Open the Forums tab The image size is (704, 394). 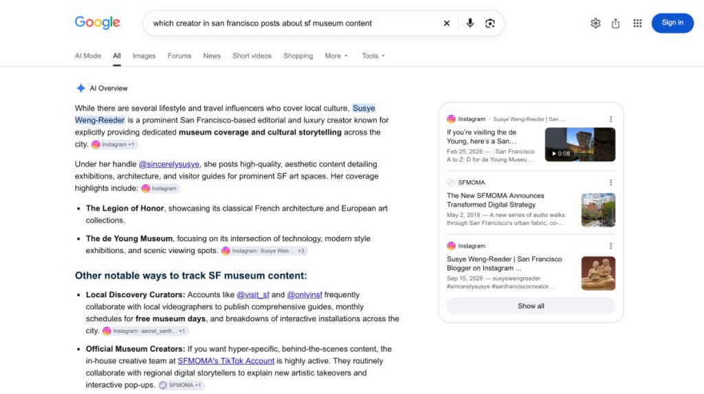(179, 56)
